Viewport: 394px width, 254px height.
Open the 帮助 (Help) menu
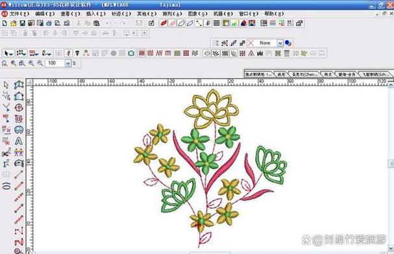274,14
